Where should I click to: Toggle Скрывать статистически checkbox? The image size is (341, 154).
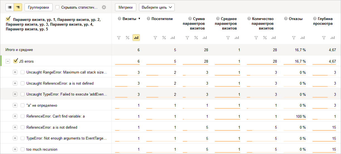(57, 7)
